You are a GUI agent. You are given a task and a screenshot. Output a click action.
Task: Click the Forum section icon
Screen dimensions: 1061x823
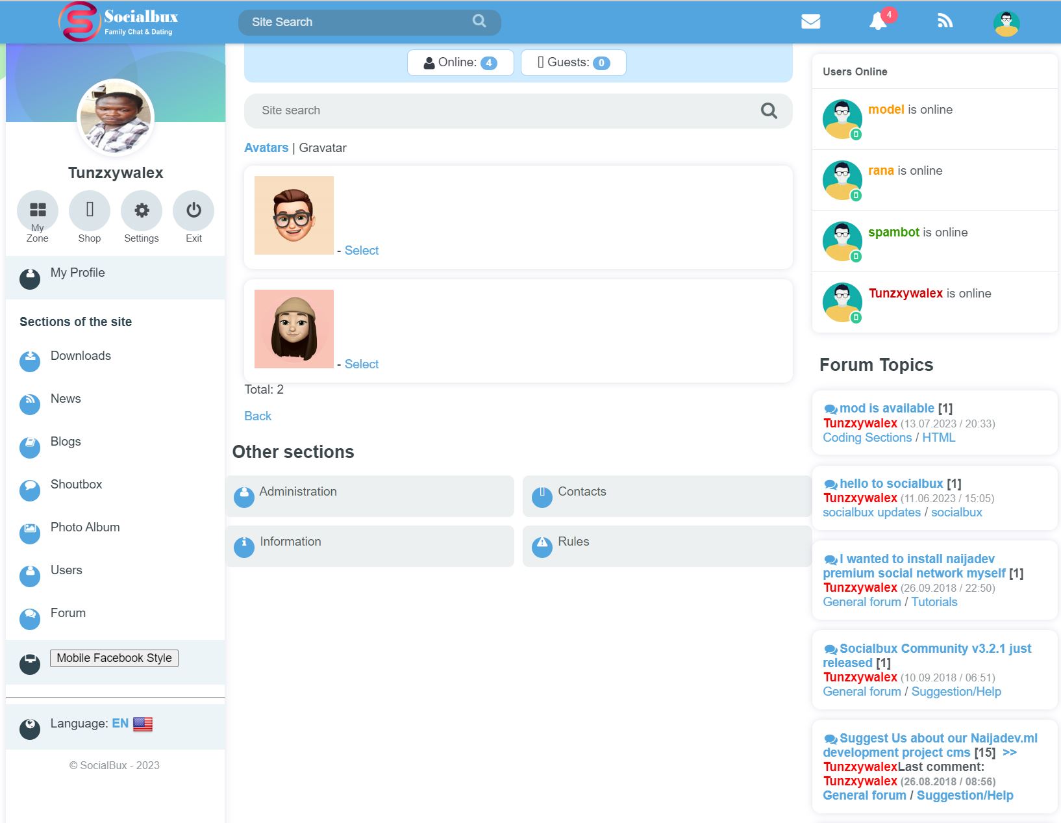30,618
